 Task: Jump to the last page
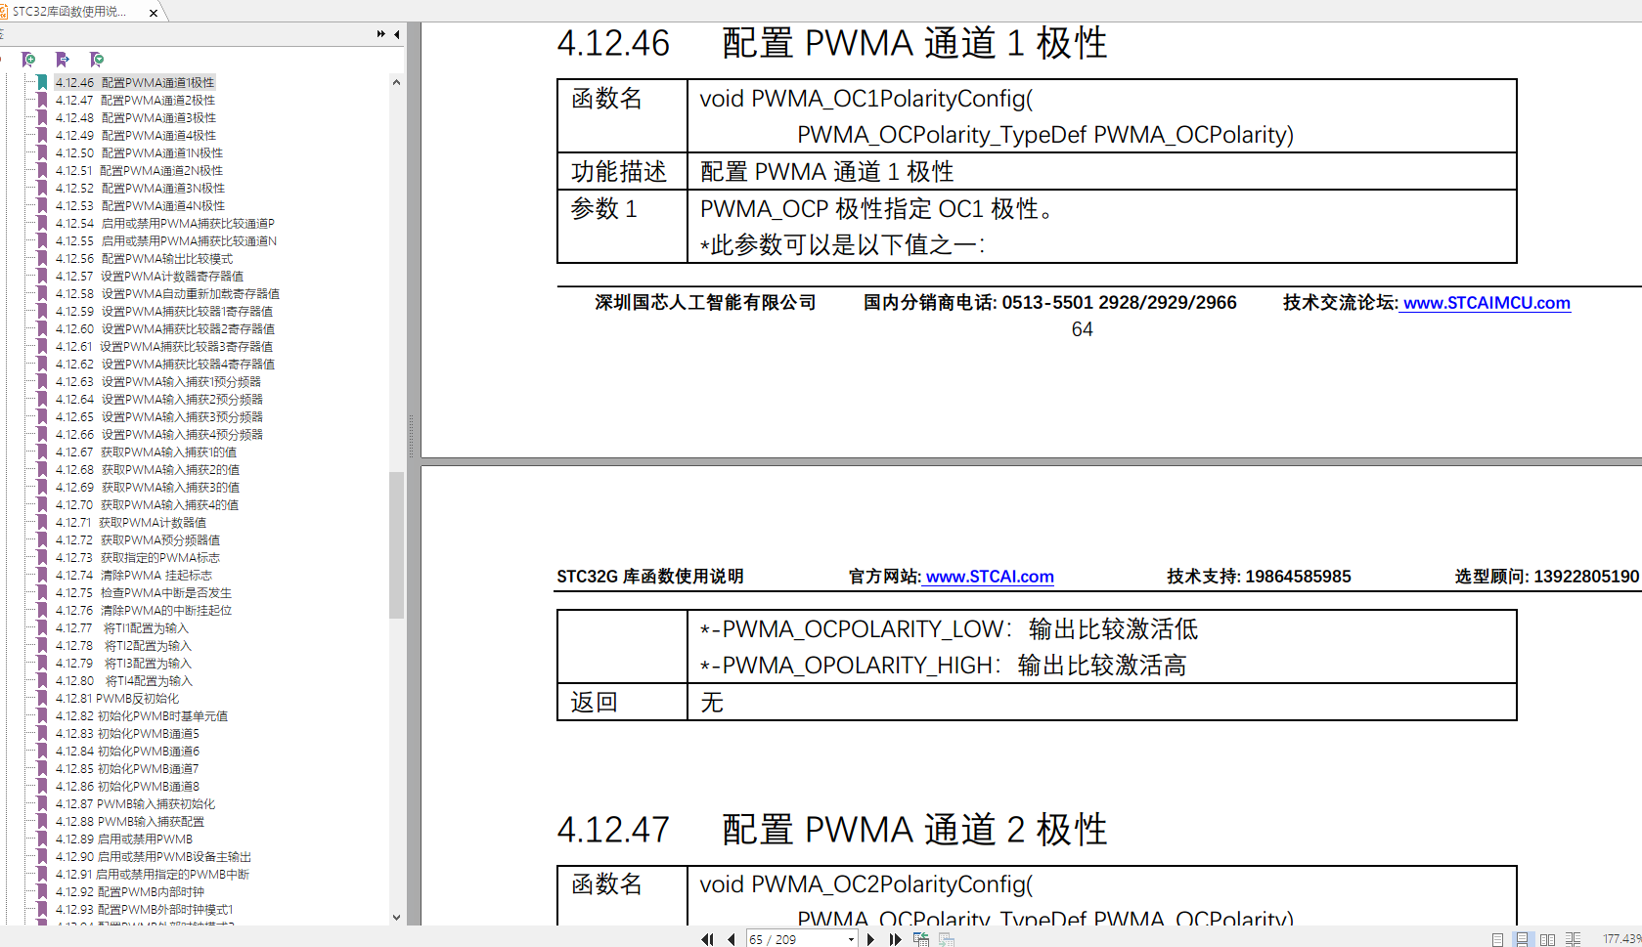[x=895, y=939]
